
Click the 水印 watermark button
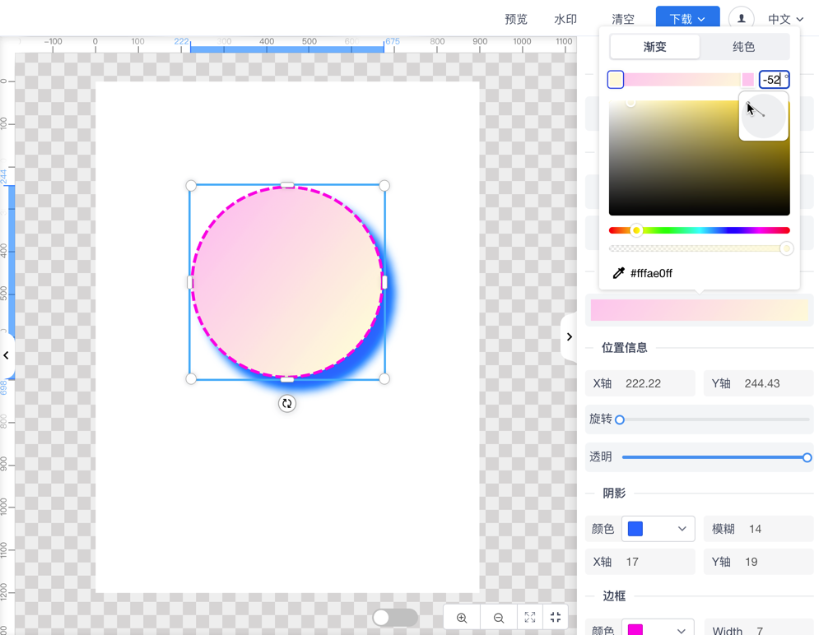(x=565, y=19)
